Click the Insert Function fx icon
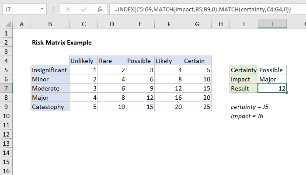The width and height of the screenshot is (306, 175). 99,9
